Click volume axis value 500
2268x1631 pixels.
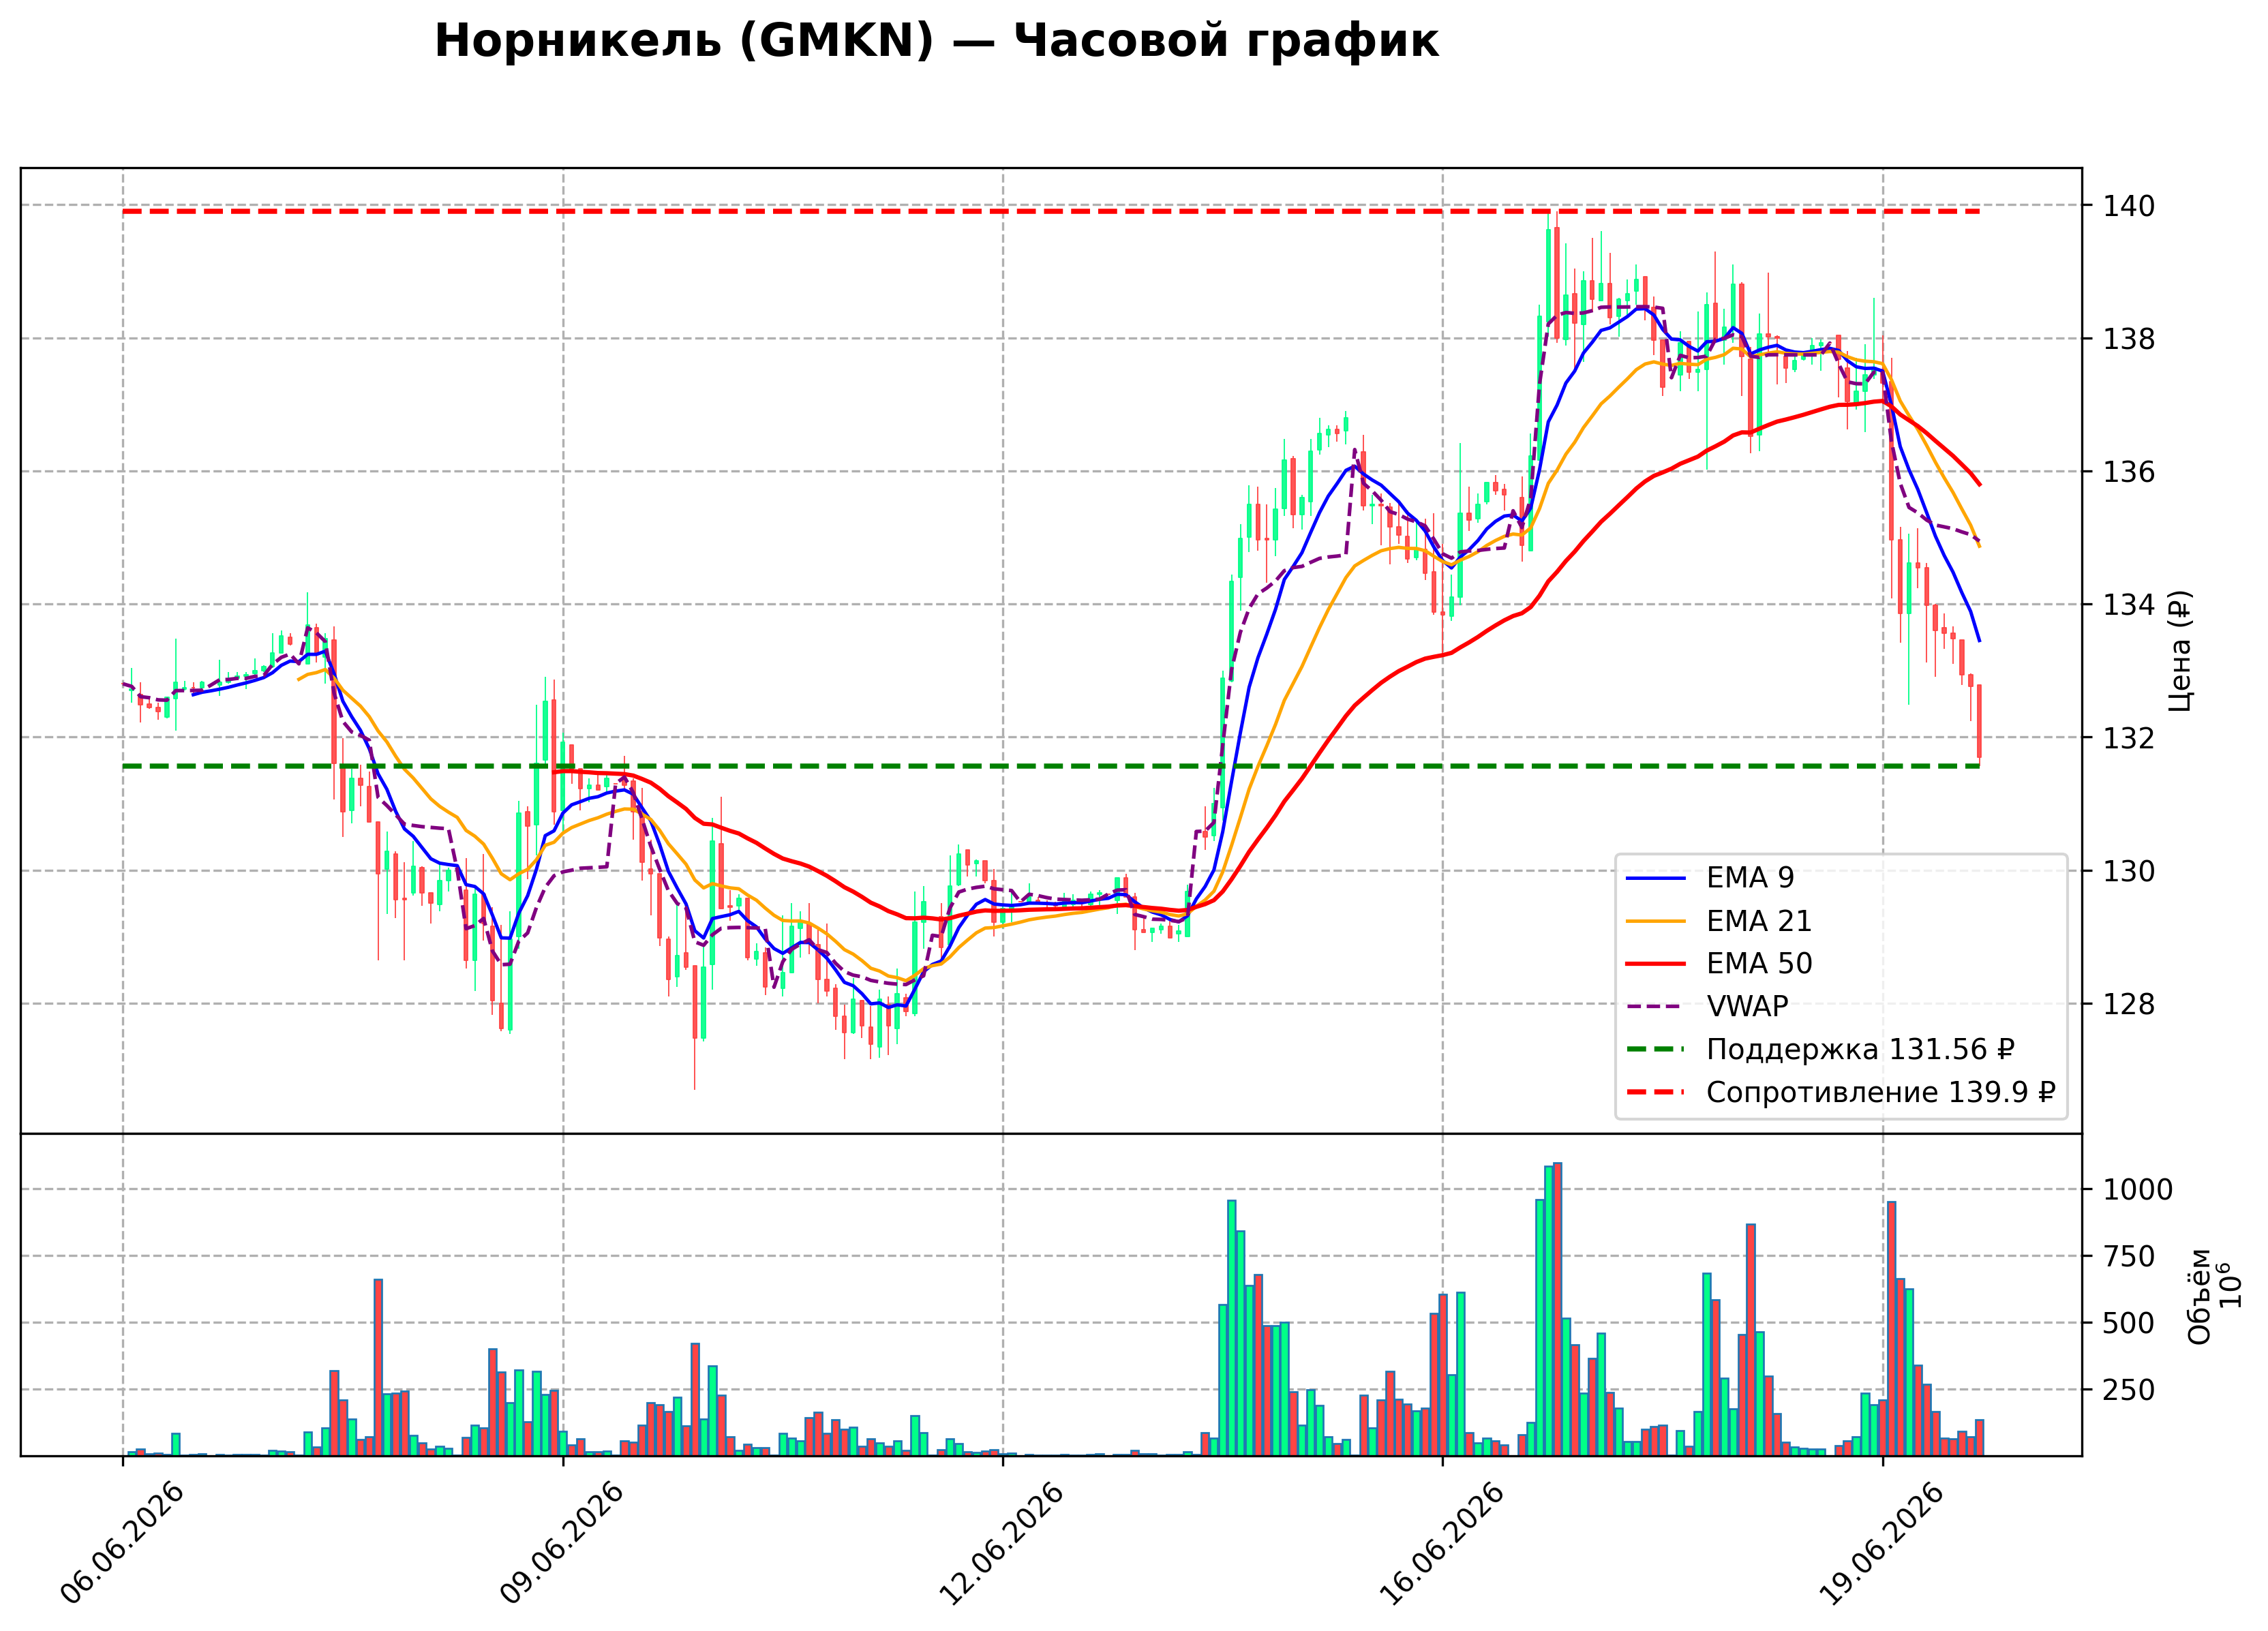click(2129, 1323)
